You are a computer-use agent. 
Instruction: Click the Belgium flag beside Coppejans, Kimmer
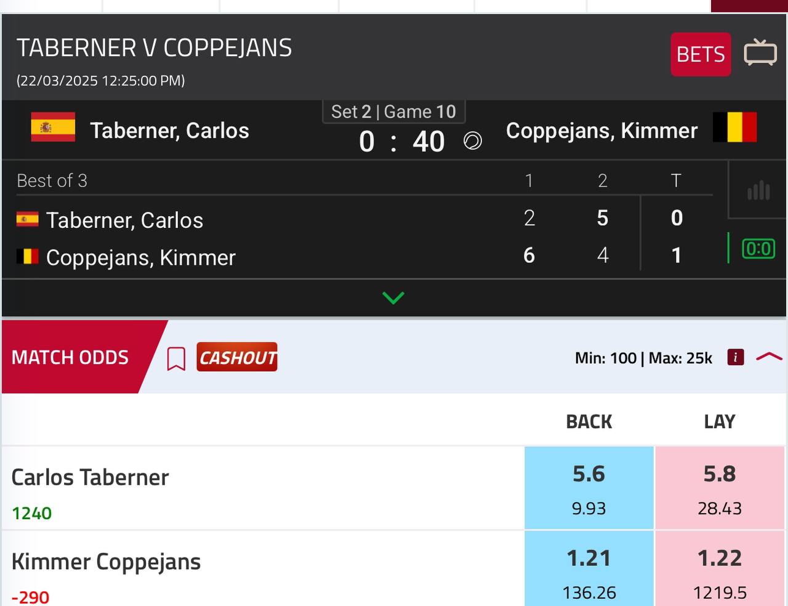pos(734,127)
